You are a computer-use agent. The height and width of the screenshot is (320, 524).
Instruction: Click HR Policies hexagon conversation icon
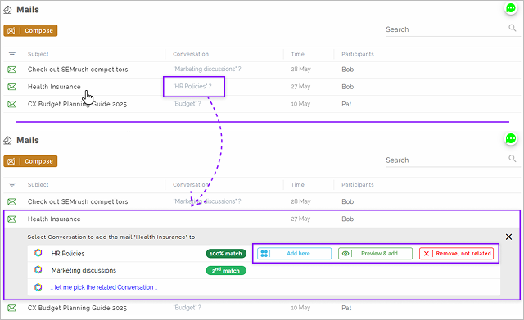[x=38, y=253]
